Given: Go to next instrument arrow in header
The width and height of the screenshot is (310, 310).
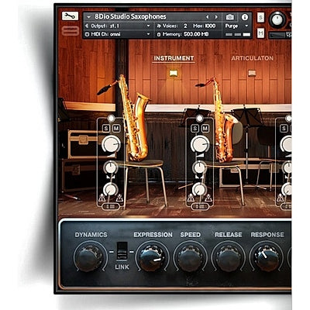Looking at the screenshot, I should tap(216, 17).
